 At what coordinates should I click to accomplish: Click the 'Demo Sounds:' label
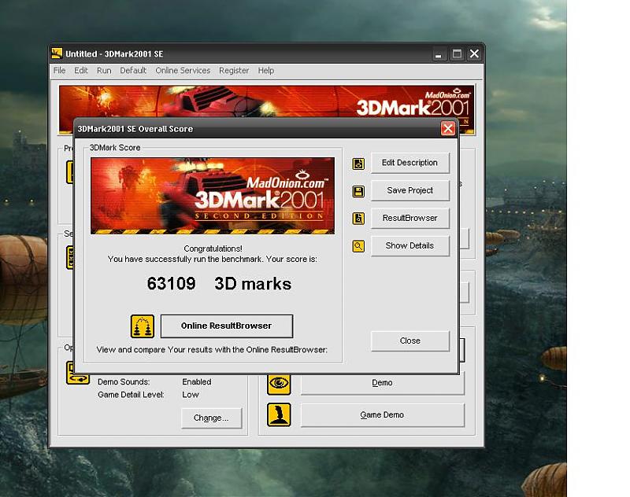[x=124, y=382]
